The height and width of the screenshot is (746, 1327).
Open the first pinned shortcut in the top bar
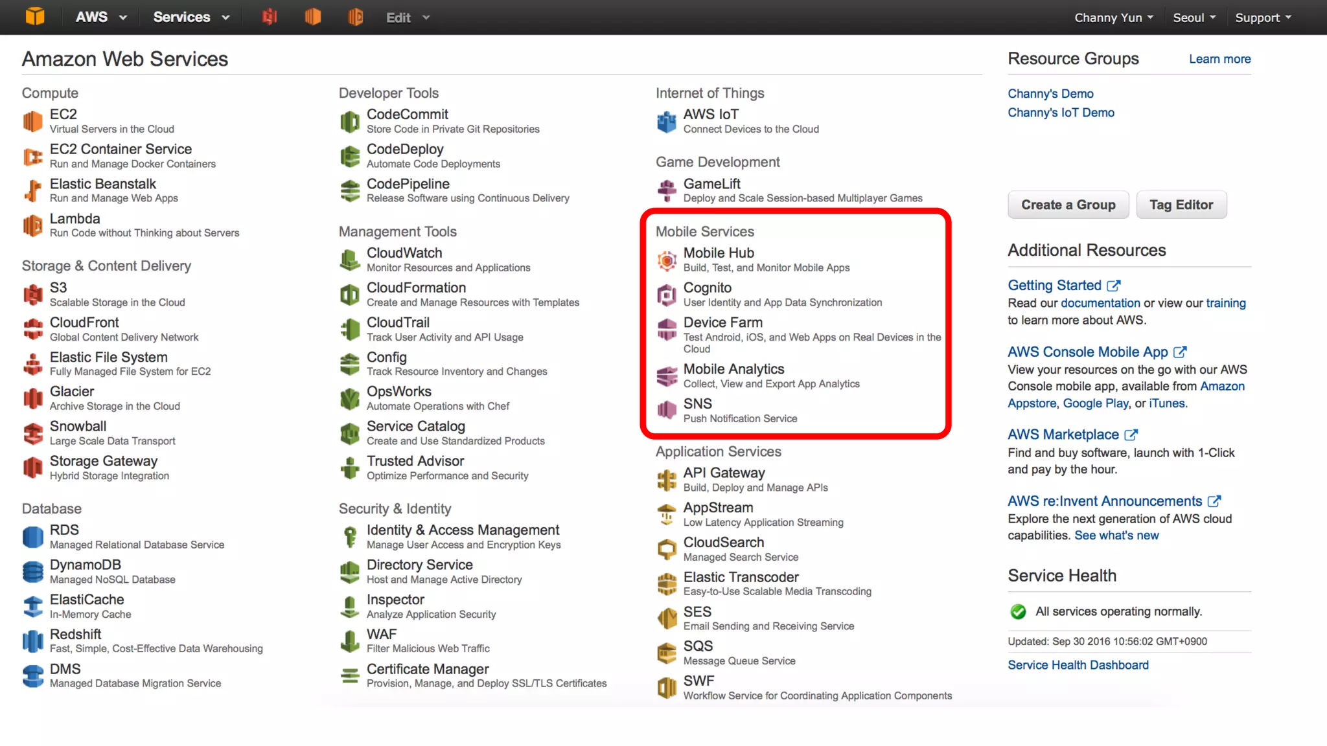(270, 17)
